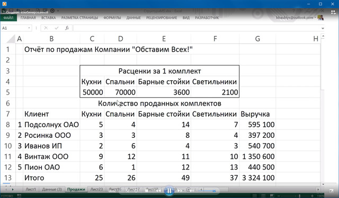Viewport: 339px width, 198px height.
Task: Toggle full-screen view icon at bottom right
Action: (332, 191)
